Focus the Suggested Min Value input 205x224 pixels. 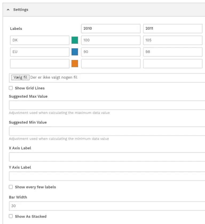(x=107, y=131)
